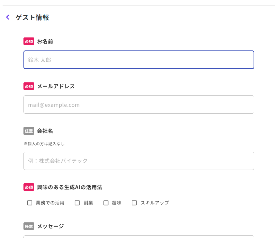Click the 任意 badge beside 会社名
Screen dimensions: 279x238
[x=29, y=131]
